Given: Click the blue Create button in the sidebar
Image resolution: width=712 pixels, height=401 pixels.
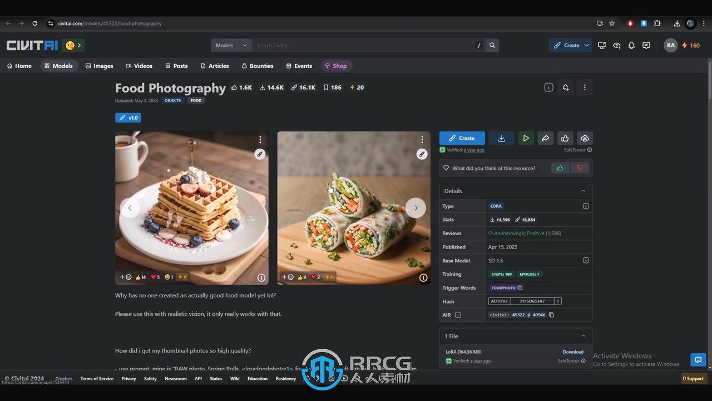Looking at the screenshot, I should coord(462,138).
